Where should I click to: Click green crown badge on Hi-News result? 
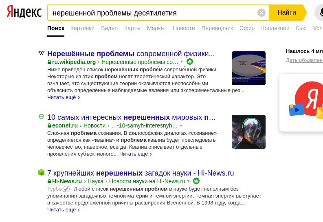(196, 181)
